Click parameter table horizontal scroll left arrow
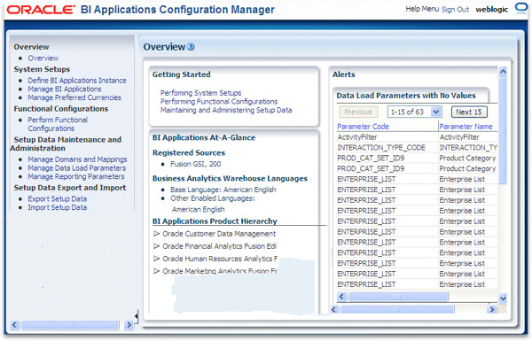This screenshot has height=341, width=532. point(341,297)
